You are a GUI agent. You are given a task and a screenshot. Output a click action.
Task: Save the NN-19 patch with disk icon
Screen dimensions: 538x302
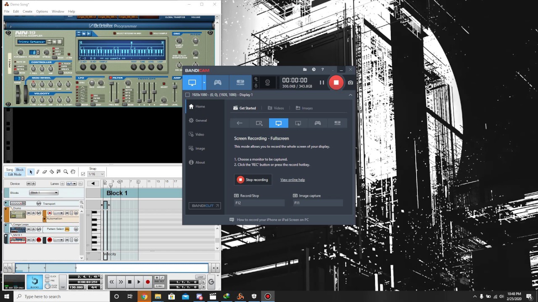pyautogui.click(x=59, y=42)
